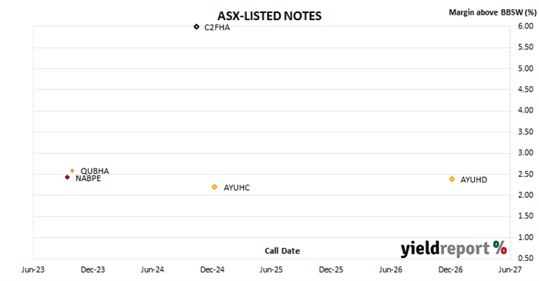The height and width of the screenshot is (281, 539).
Task: Select the Jun-26 x-axis label
Action: [390, 269]
